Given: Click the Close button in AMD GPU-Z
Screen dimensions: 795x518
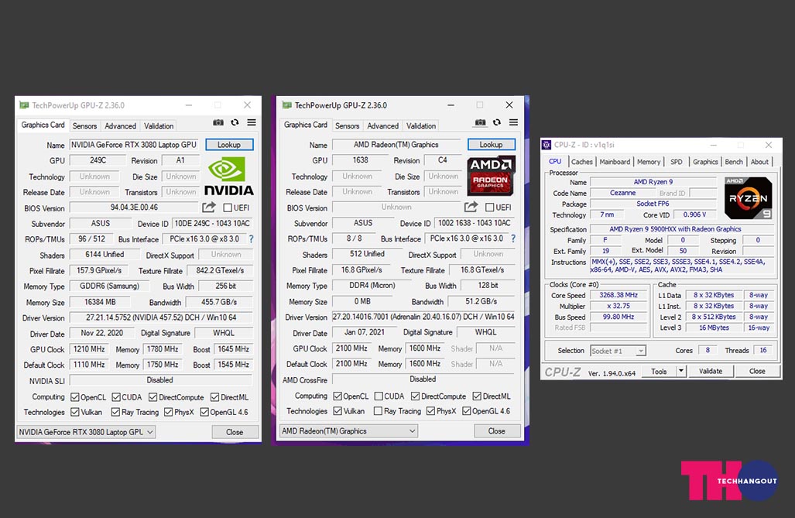Looking at the screenshot, I should tap(497, 431).
